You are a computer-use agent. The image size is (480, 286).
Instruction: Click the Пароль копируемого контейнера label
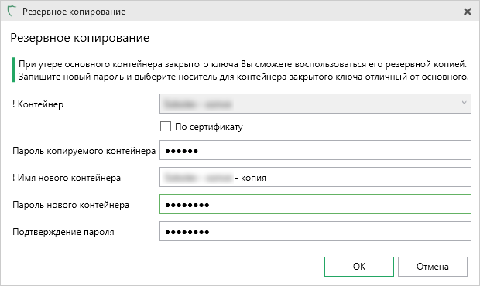coord(84,151)
